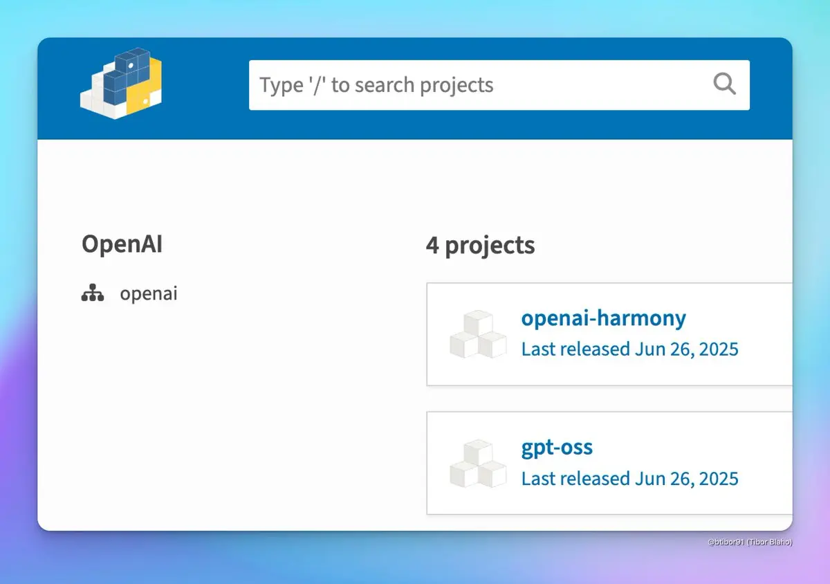Click the organization hierarchy icon beside openai

tap(92, 294)
